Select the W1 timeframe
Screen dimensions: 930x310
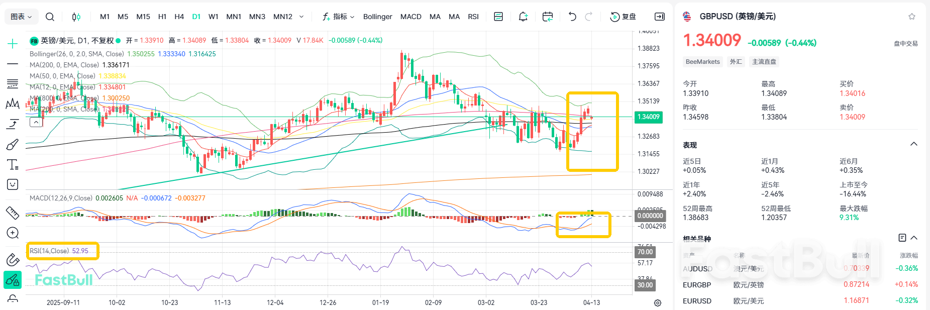[x=214, y=17]
